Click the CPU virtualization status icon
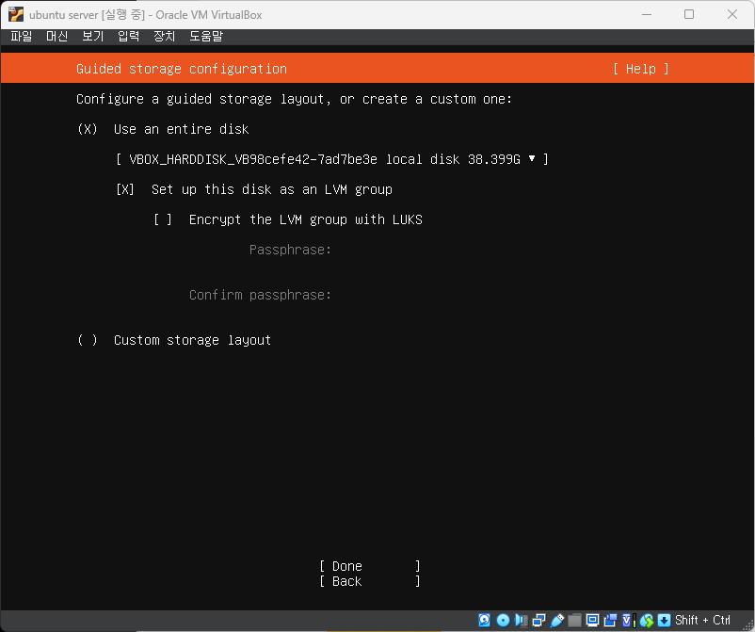The image size is (755, 632). coord(628,620)
